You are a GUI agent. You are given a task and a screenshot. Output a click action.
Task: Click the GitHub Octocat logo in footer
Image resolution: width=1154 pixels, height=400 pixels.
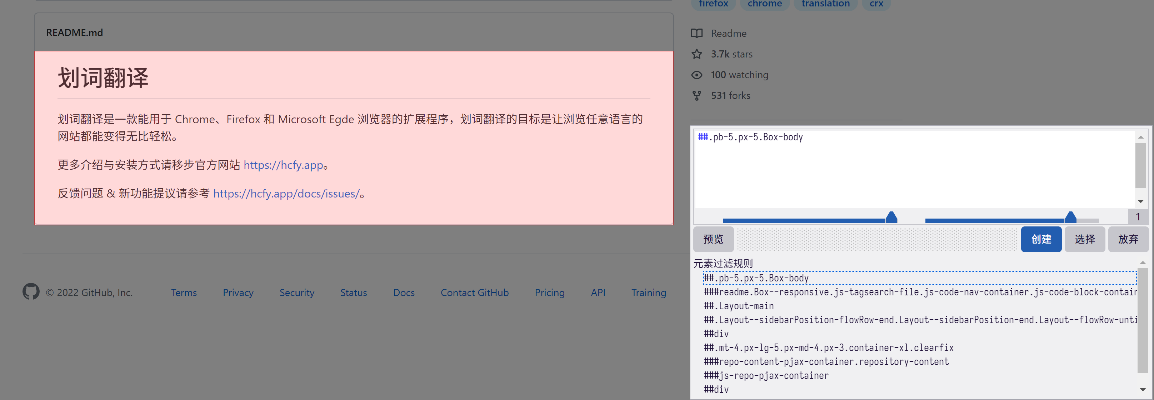coord(31,291)
